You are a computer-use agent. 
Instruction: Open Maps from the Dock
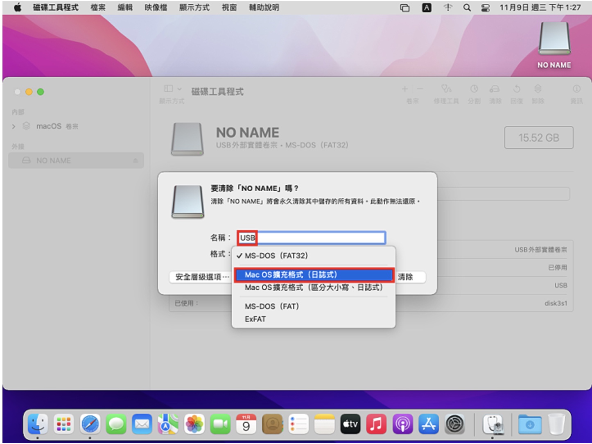[168, 424]
